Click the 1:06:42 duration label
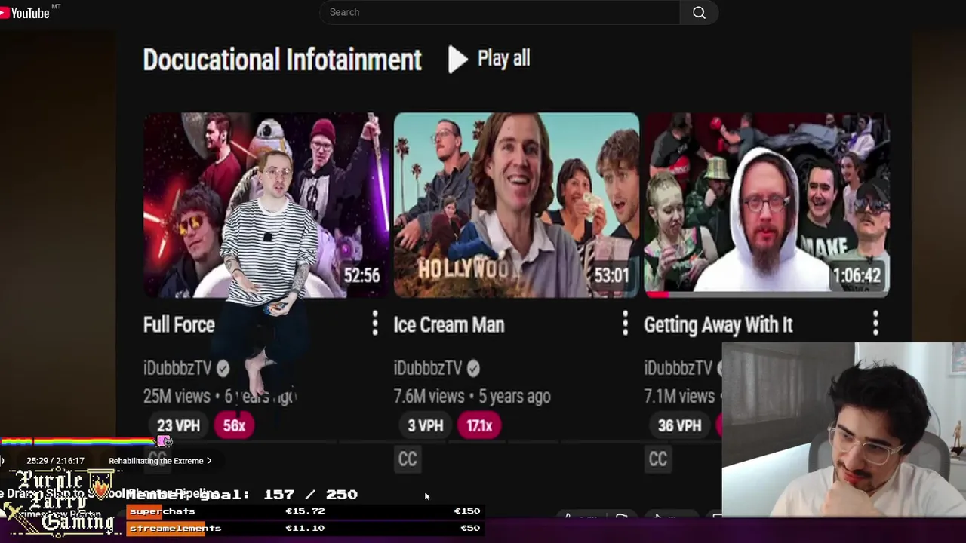This screenshot has height=543, width=966. (857, 275)
